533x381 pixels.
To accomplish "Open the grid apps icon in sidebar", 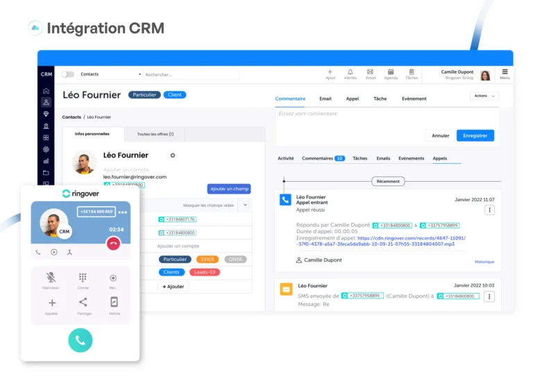I will point(46,137).
